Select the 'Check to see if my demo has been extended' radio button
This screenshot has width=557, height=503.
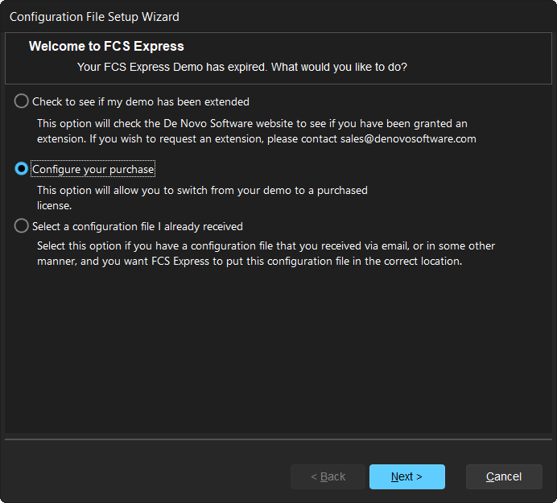(22, 101)
